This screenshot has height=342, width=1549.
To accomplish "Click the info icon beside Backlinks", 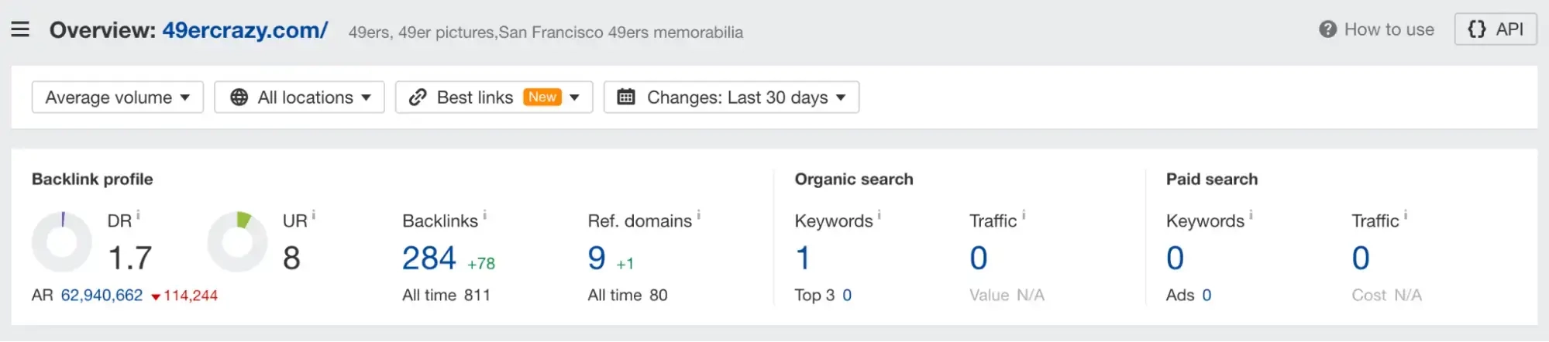I will tap(484, 214).
